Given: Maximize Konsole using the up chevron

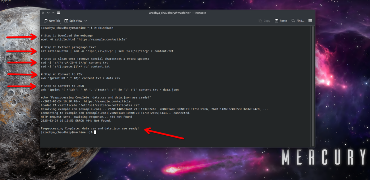Looking at the screenshot, I should click(x=53, y=13).
